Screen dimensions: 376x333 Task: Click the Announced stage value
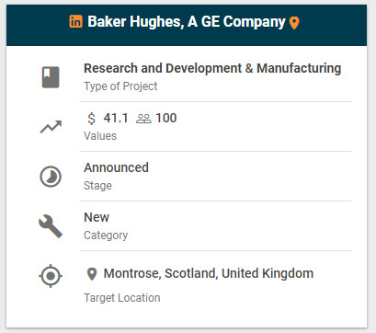click(x=116, y=167)
